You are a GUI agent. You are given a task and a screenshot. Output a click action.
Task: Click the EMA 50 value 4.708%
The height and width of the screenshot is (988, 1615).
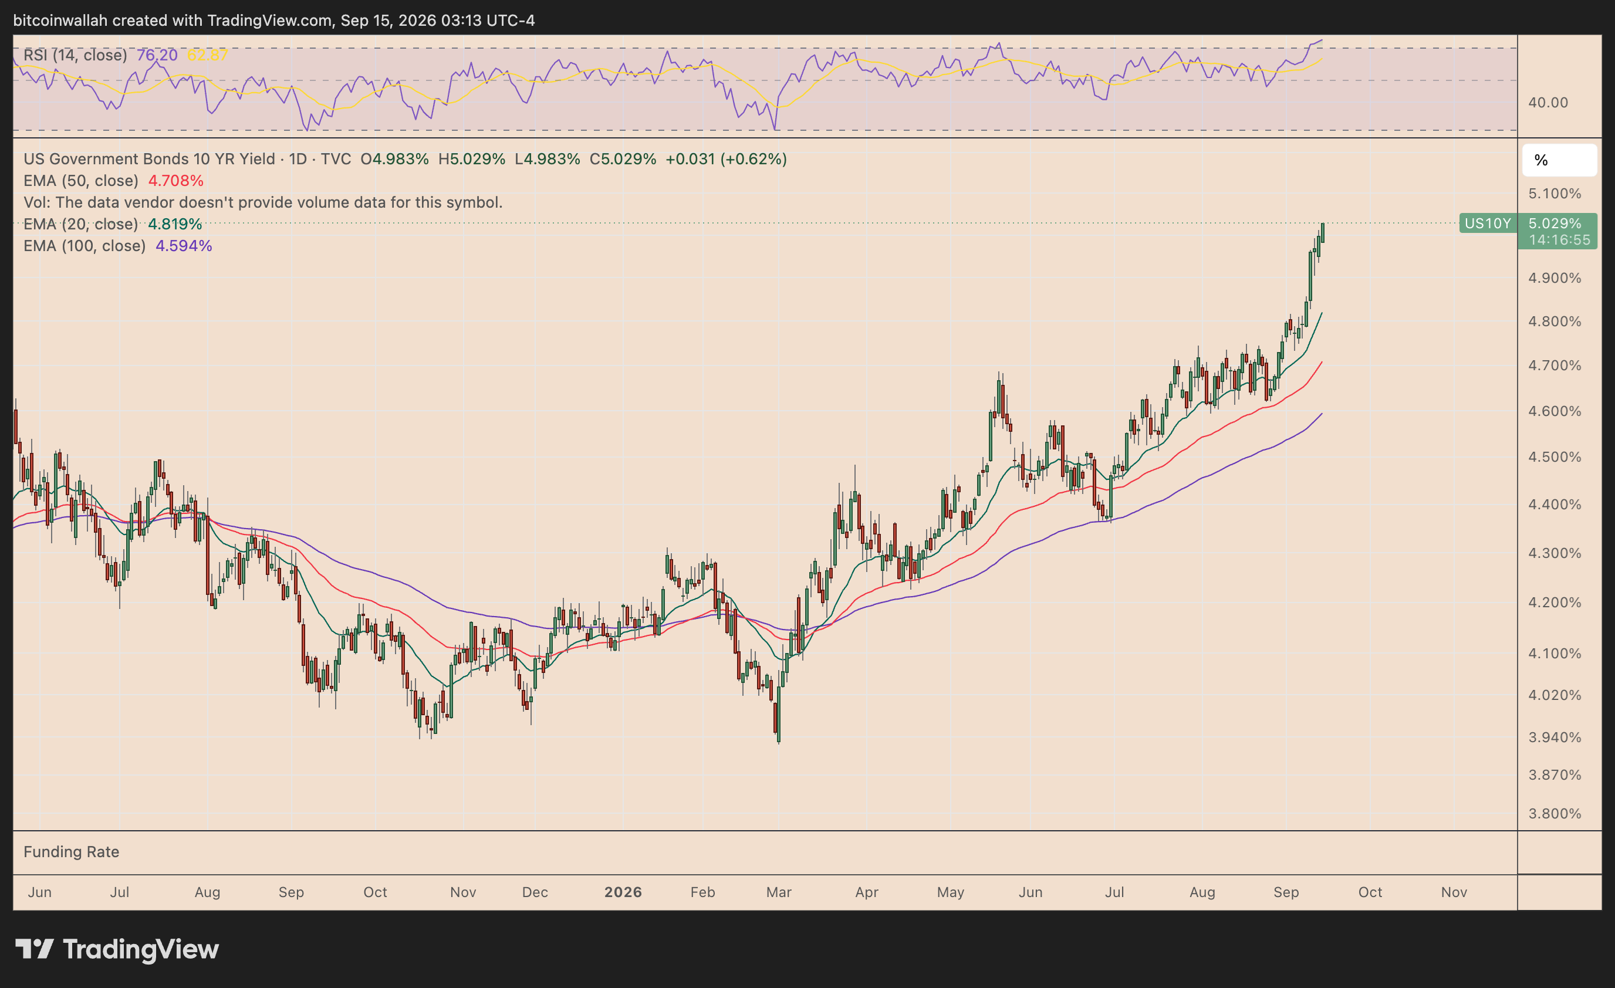(175, 180)
